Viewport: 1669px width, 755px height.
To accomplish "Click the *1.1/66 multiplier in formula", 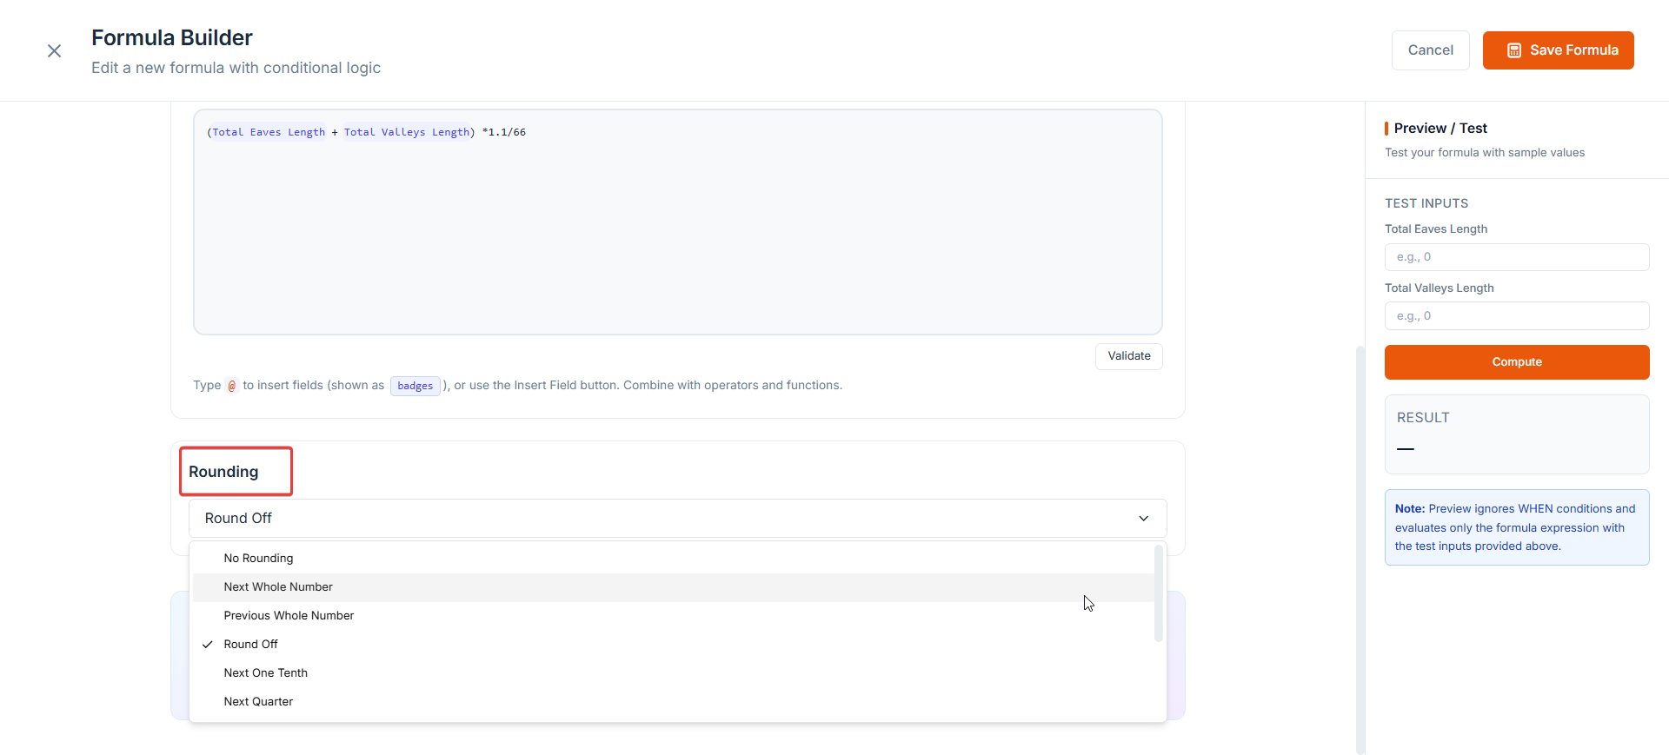I will [504, 132].
